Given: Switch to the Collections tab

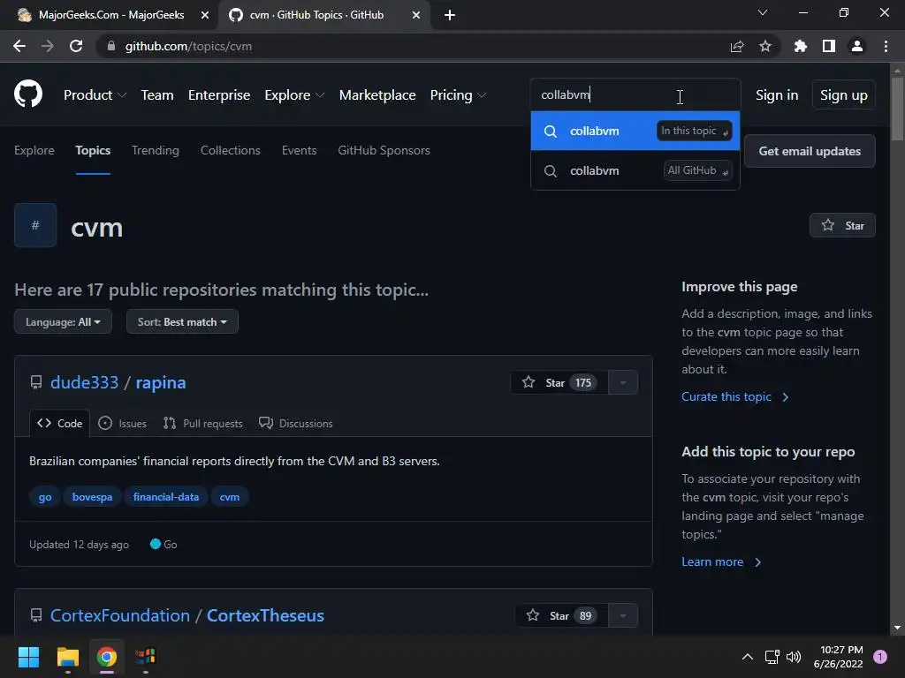Looking at the screenshot, I should (231, 150).
